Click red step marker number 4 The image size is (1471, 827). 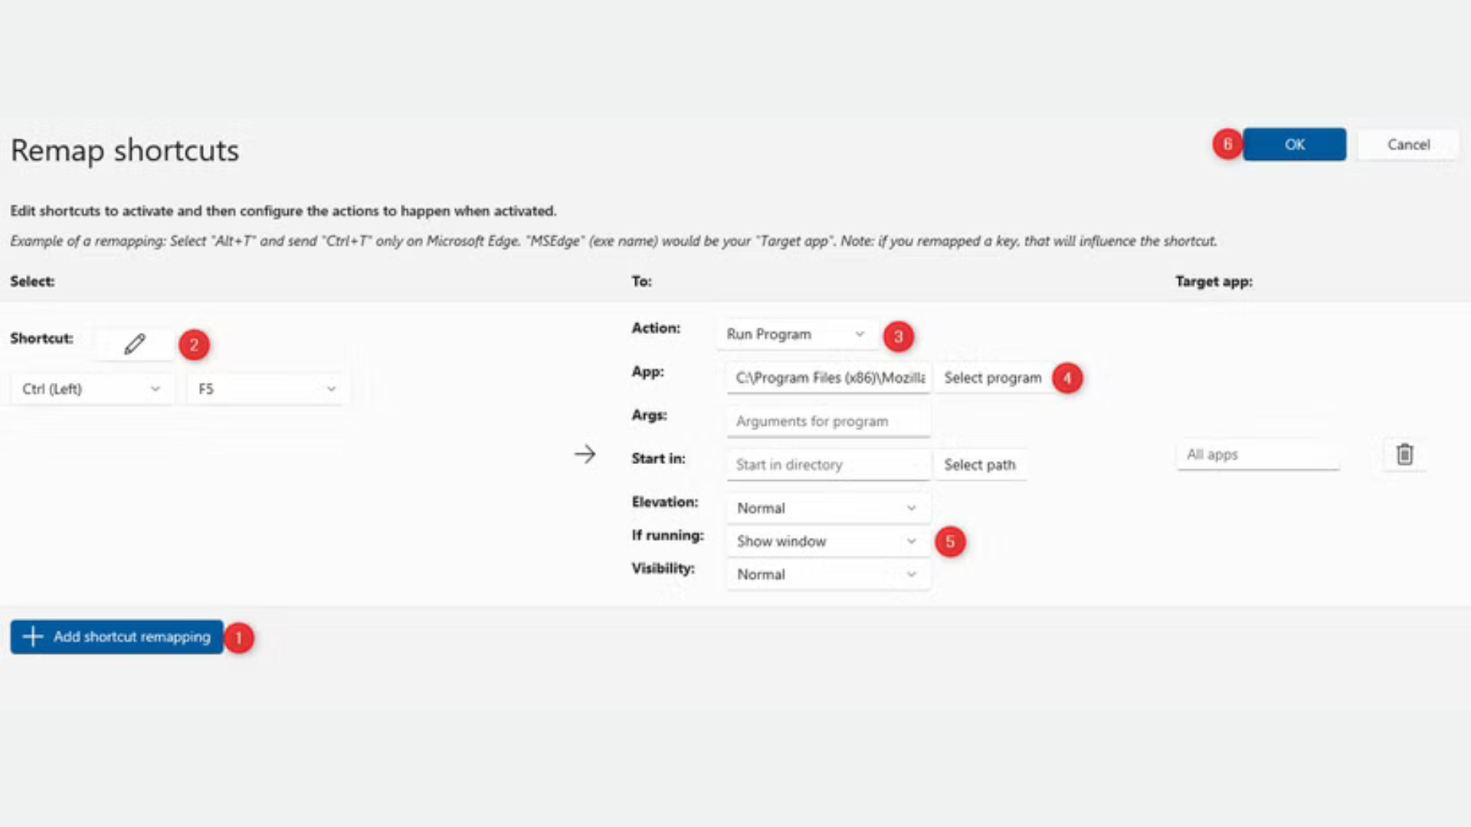click(1066, 378)
